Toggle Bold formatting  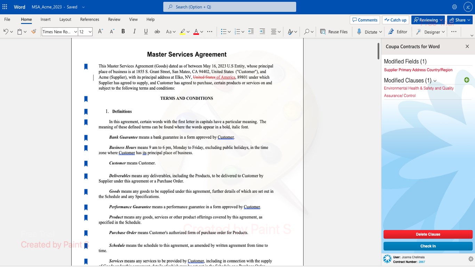pos(123,32)
